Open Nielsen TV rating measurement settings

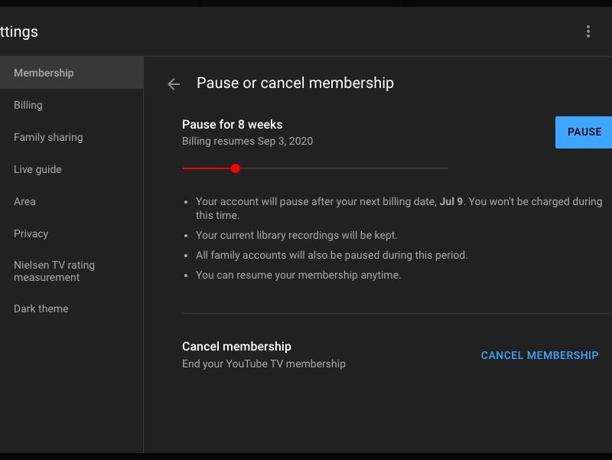coord(54,271)
